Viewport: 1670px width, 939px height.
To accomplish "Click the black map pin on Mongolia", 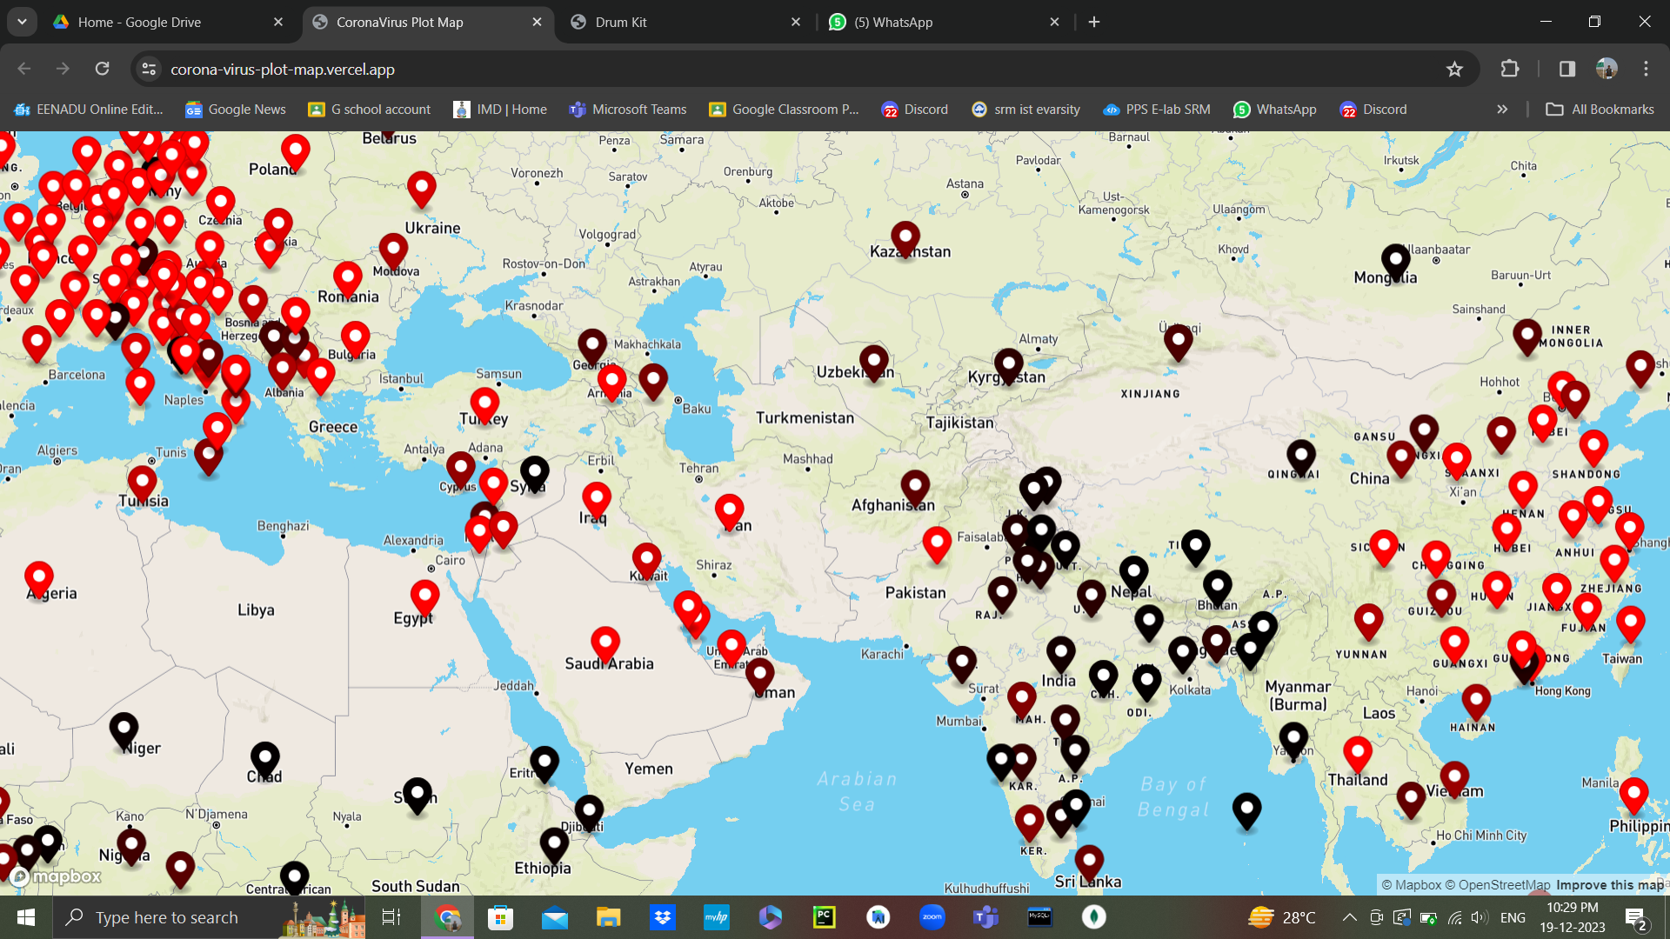I will tap(1395, 260).
